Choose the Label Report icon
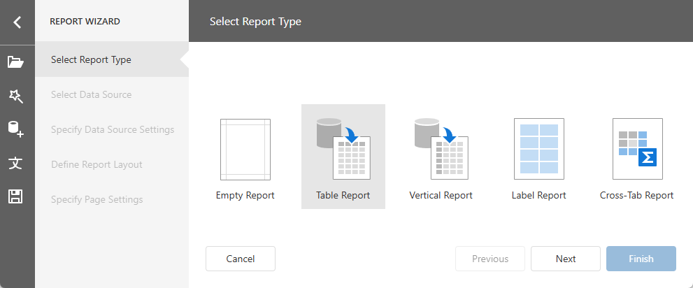 click(x=539, y=149)
